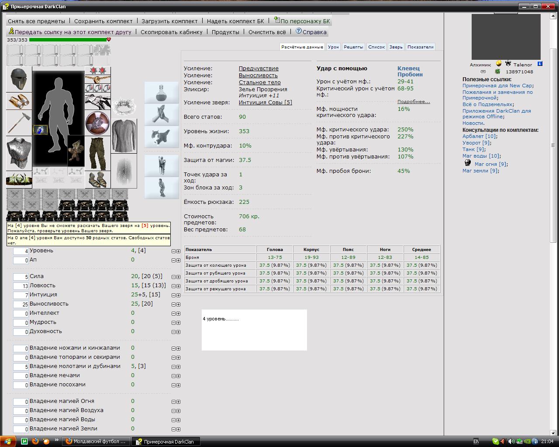Open the Рецепты tab
Screen dimensions: 559x447
(x=353, y=47)
